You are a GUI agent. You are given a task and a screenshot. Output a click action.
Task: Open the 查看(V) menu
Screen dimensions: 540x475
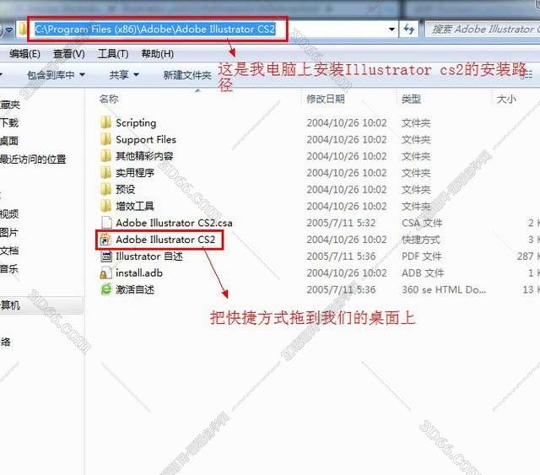point(69,54)
